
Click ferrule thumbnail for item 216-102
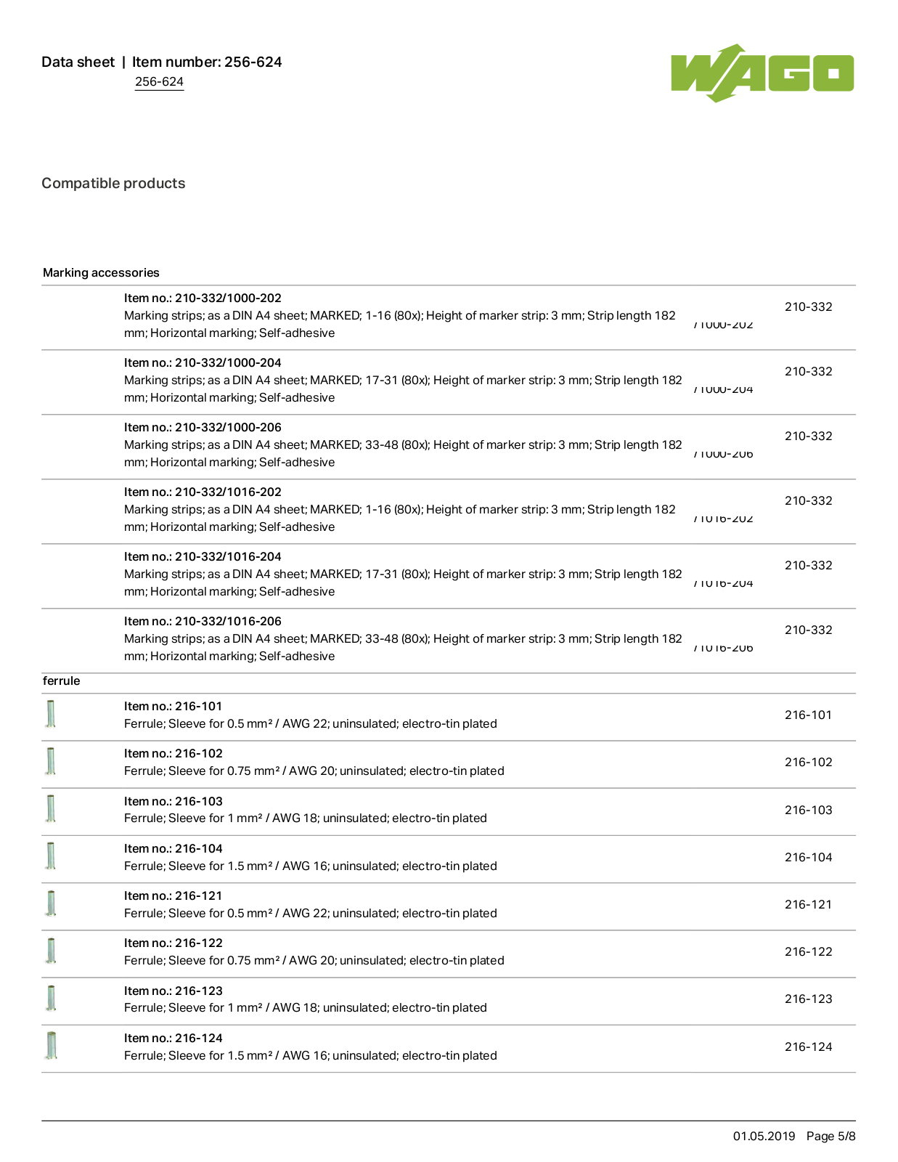(x=50, y=761)
